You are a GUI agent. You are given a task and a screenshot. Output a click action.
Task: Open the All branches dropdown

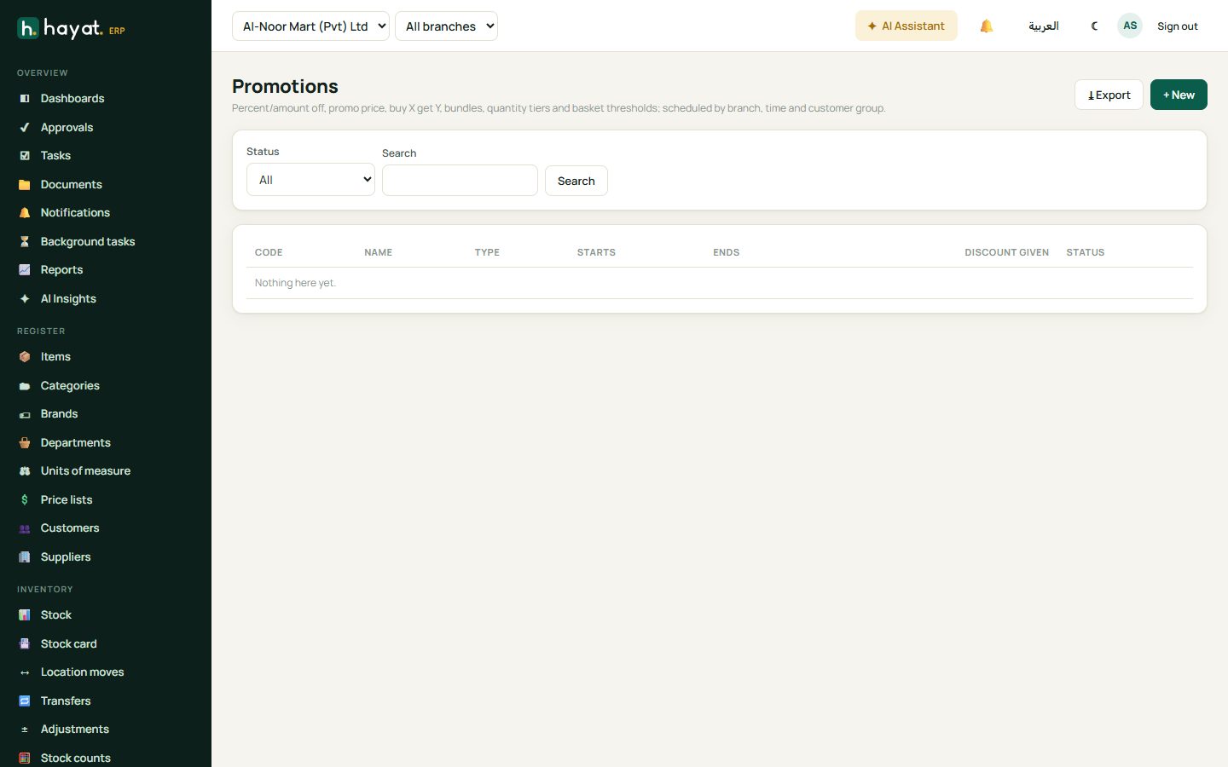click(446, 26)
